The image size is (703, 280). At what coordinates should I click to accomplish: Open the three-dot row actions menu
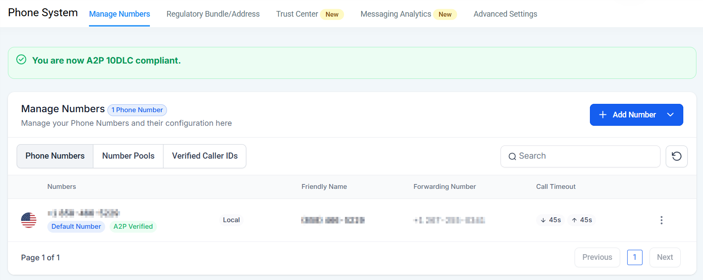pos(661,220)
